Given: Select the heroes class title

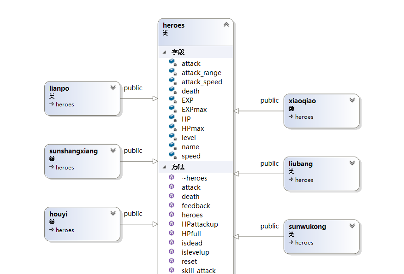Looking at the screenshot, I should tap(173, 25).
